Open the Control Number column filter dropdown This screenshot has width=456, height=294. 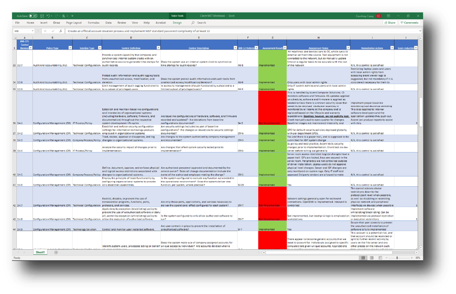click(x=31, y=48)
